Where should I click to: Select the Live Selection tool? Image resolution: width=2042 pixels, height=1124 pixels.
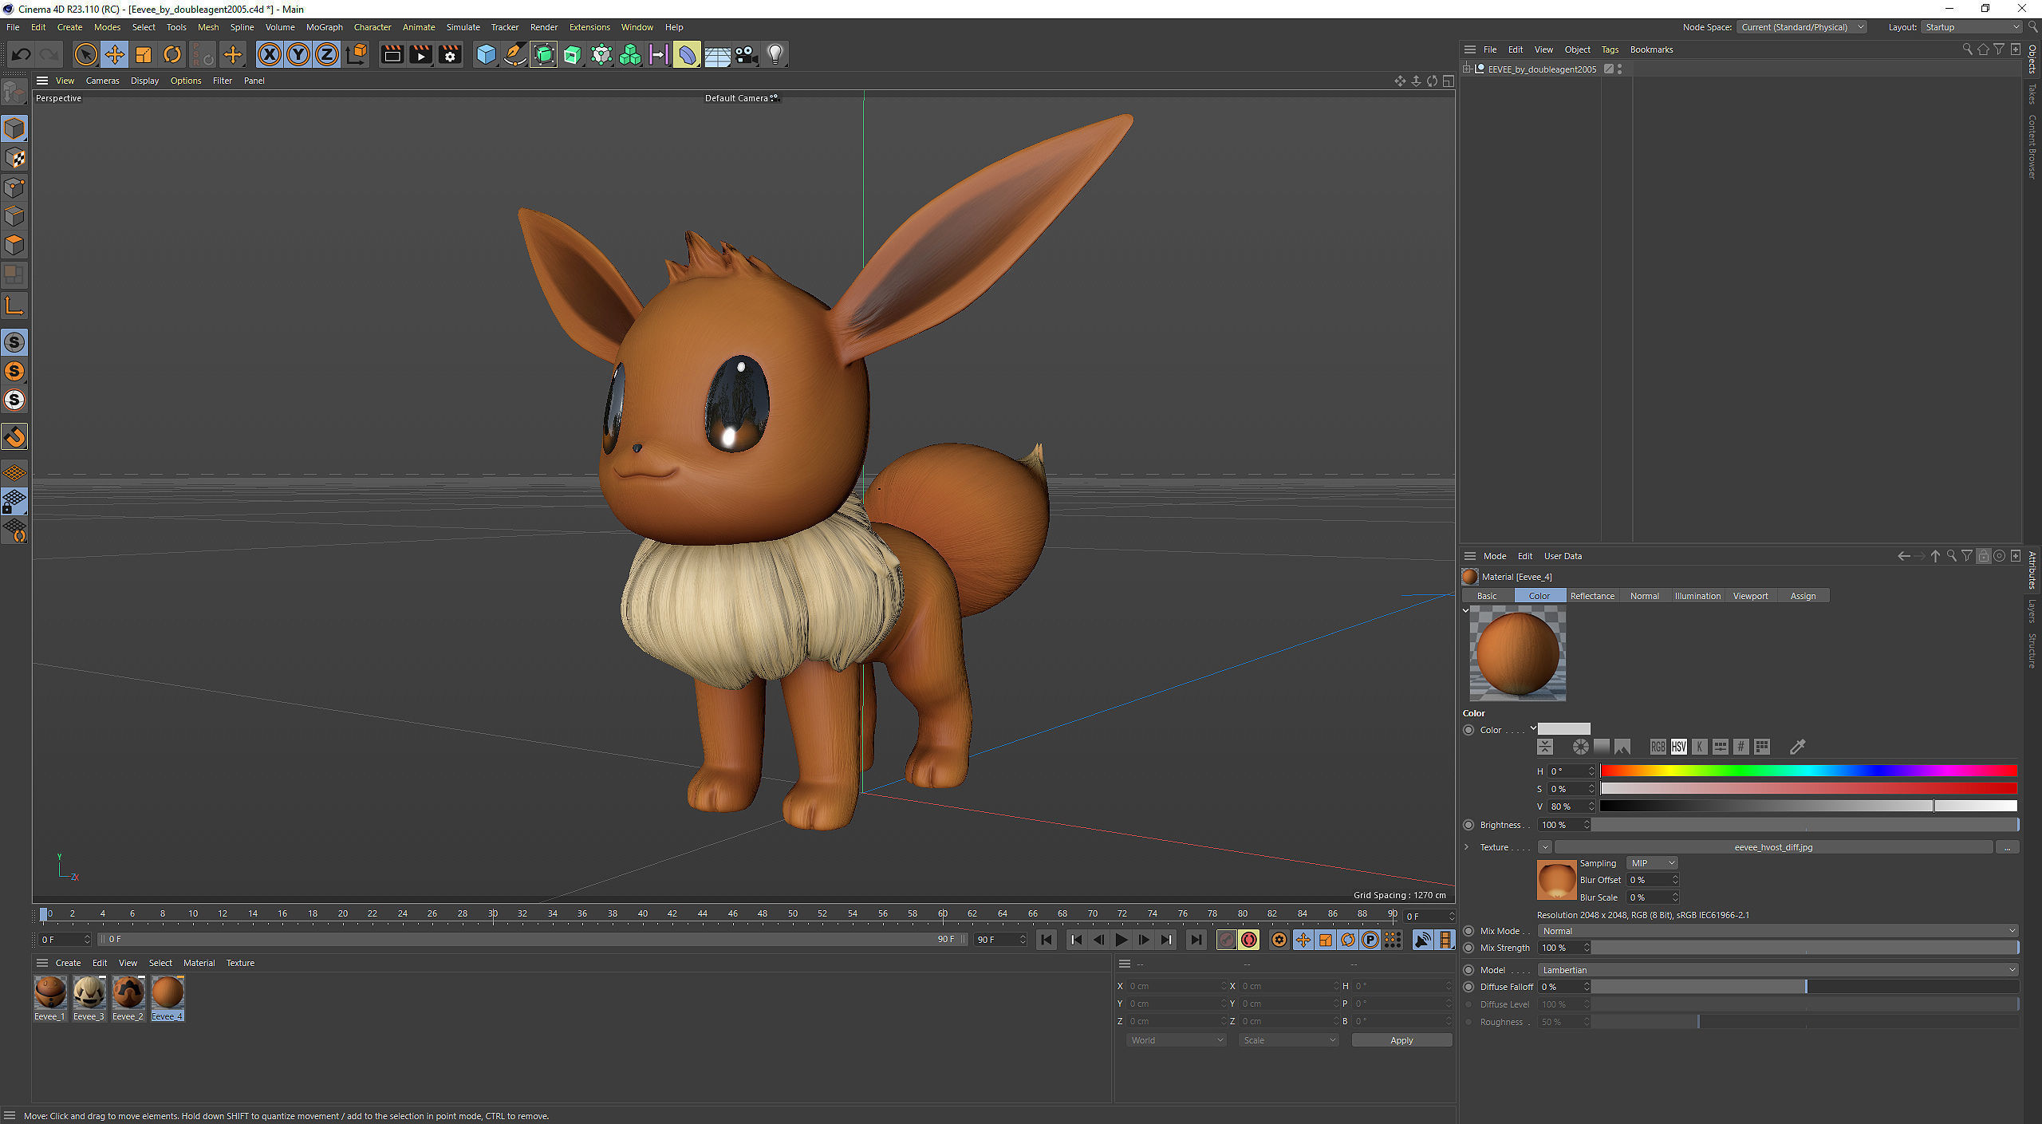[x=85, y=54]
